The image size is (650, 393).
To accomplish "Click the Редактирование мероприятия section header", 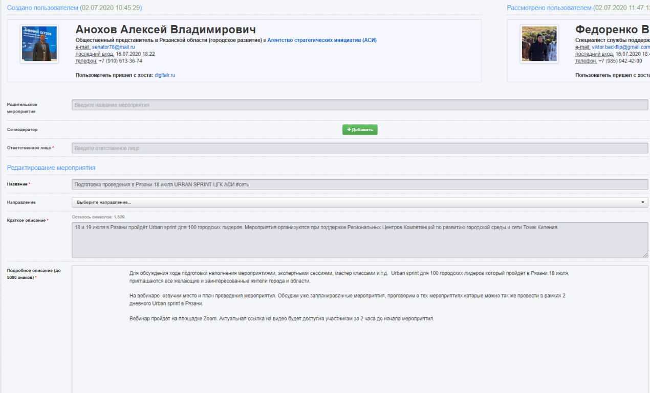I will (x=51, y=167).
